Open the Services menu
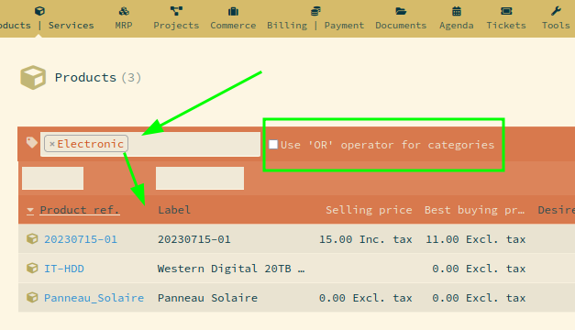This screenshot has width=575, height=330. coord(72,26)
